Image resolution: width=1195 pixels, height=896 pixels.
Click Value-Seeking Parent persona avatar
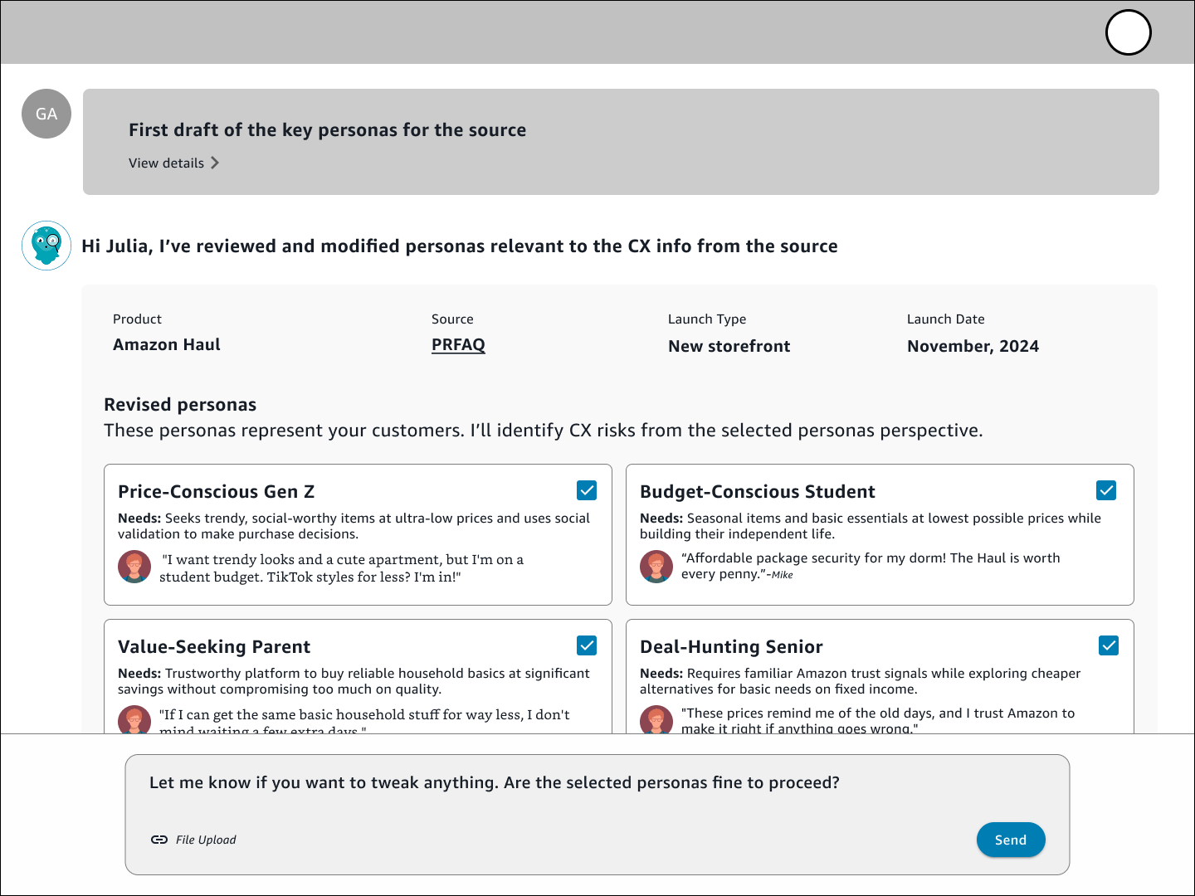point(134,720)
